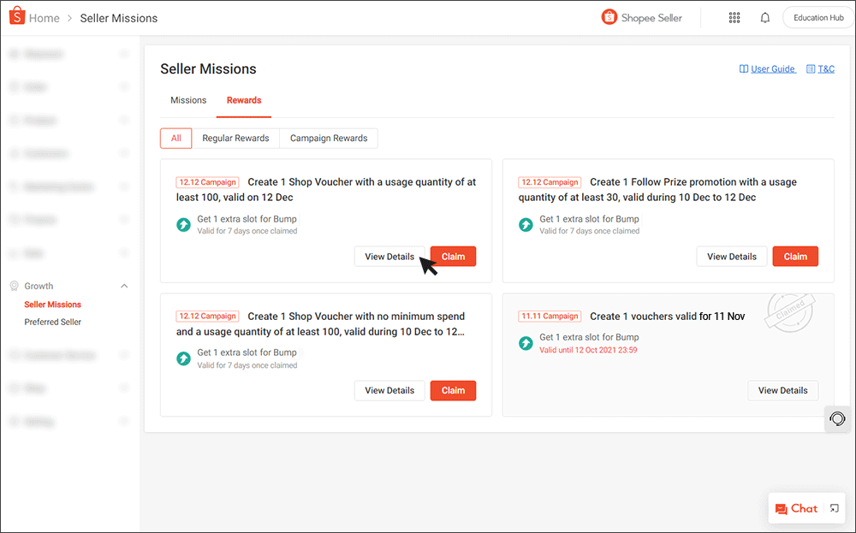View Details of Follow Prize promotion mission
The width and height of the screenshot is (856, 533).
[732, 257]
